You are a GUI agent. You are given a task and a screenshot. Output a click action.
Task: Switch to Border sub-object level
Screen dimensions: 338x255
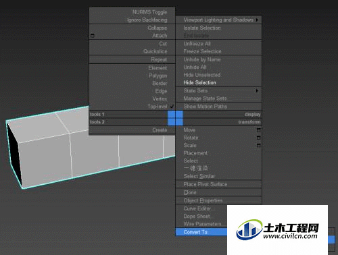point(160,83)
